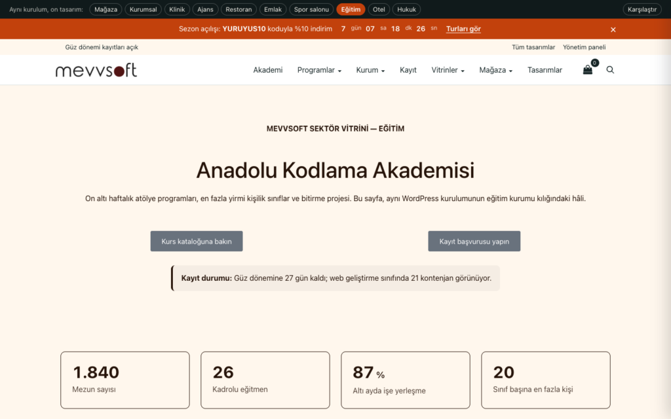The width and height of the screenshot is (671, 419).
Task: Select the active Eğitim design pill
Action: [x=351, y=9]
